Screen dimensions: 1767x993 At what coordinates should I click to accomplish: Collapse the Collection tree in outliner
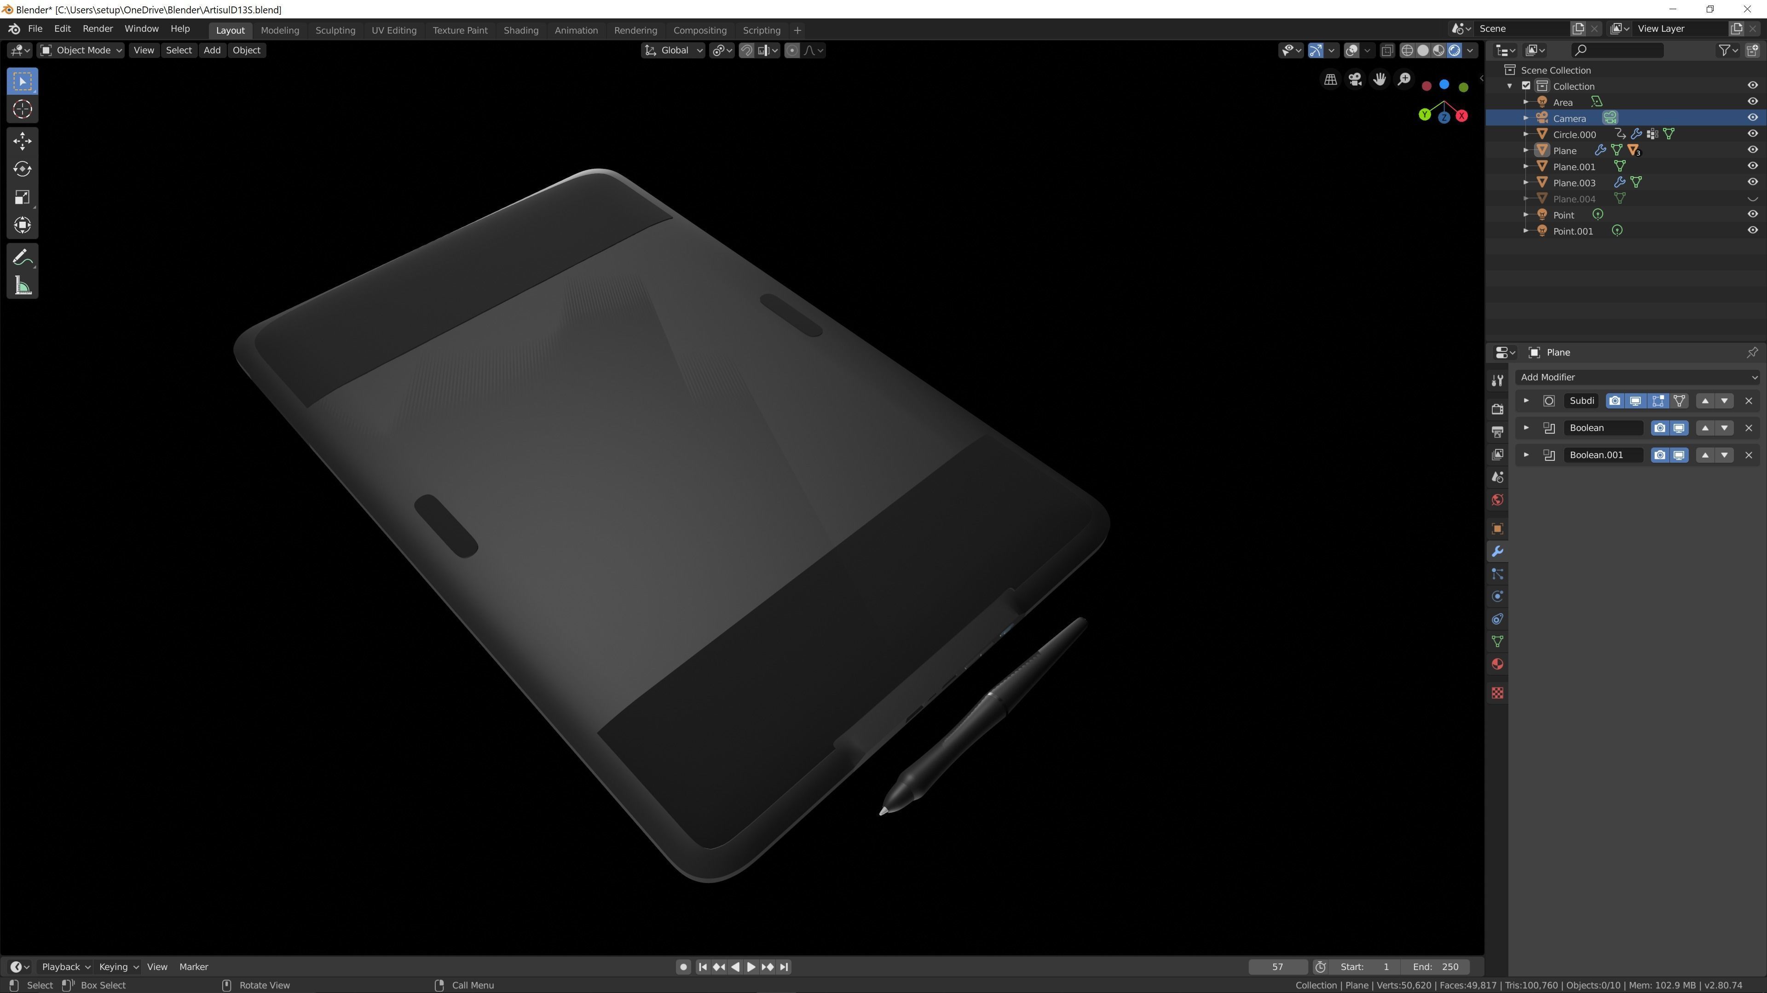pyautogui.click(x=1510, y=86)
